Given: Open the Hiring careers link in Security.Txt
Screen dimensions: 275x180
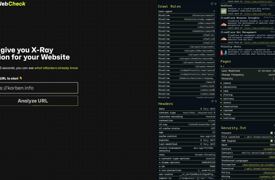Looking at the screenshot, I should pyautogui.click(x=267, y=176).
